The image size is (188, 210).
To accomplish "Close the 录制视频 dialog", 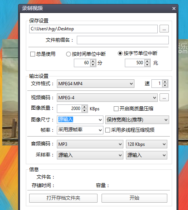I will (x=174, y=8).
